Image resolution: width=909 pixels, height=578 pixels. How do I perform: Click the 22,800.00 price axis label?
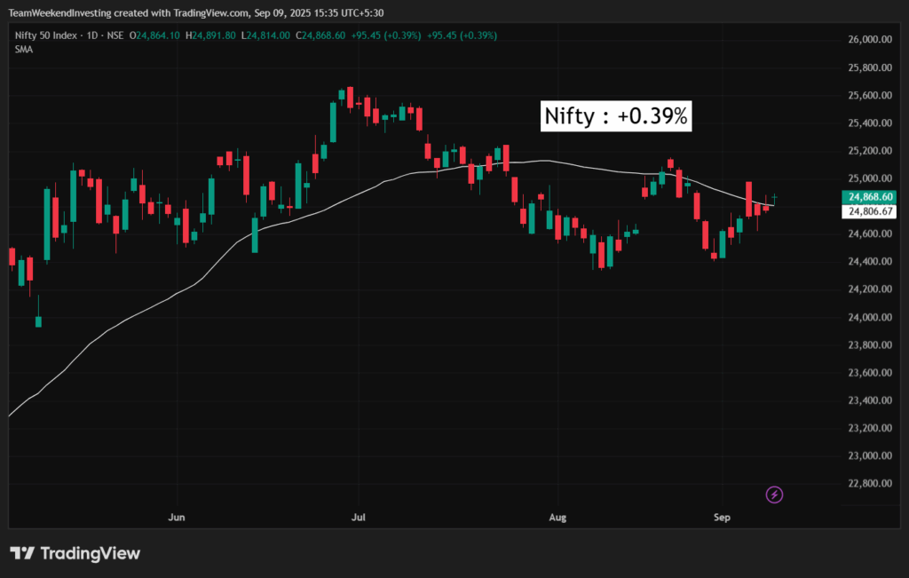click(870, 484)
